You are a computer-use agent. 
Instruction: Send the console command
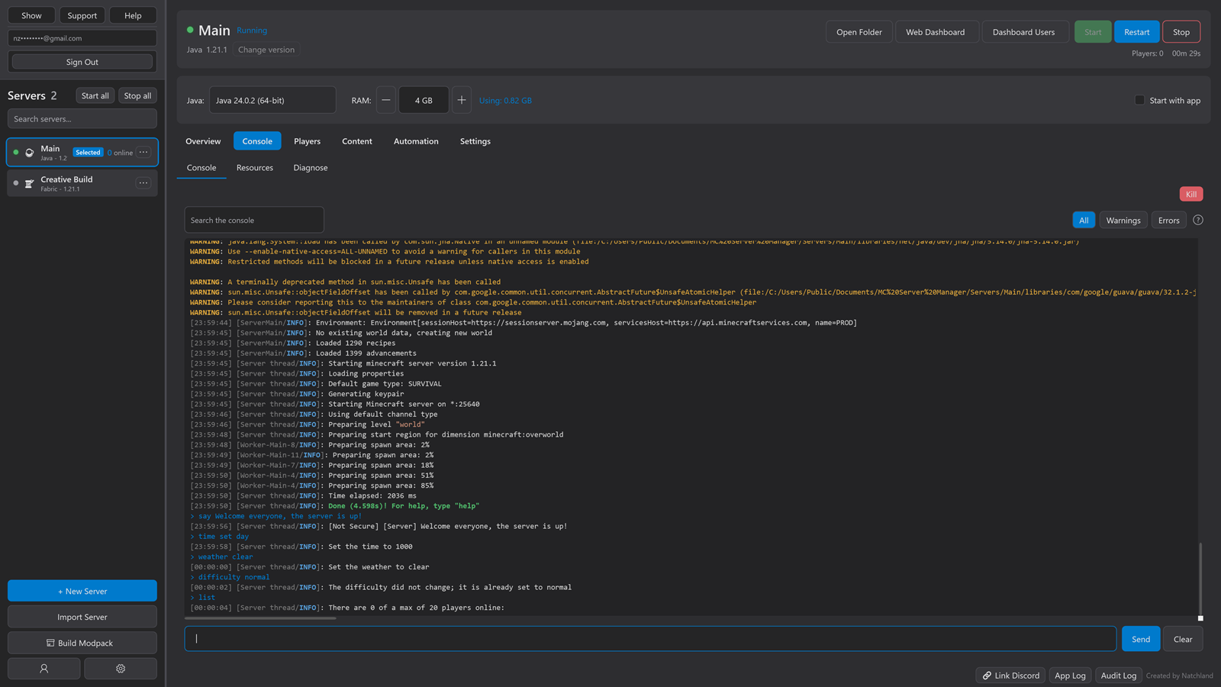1141,639
